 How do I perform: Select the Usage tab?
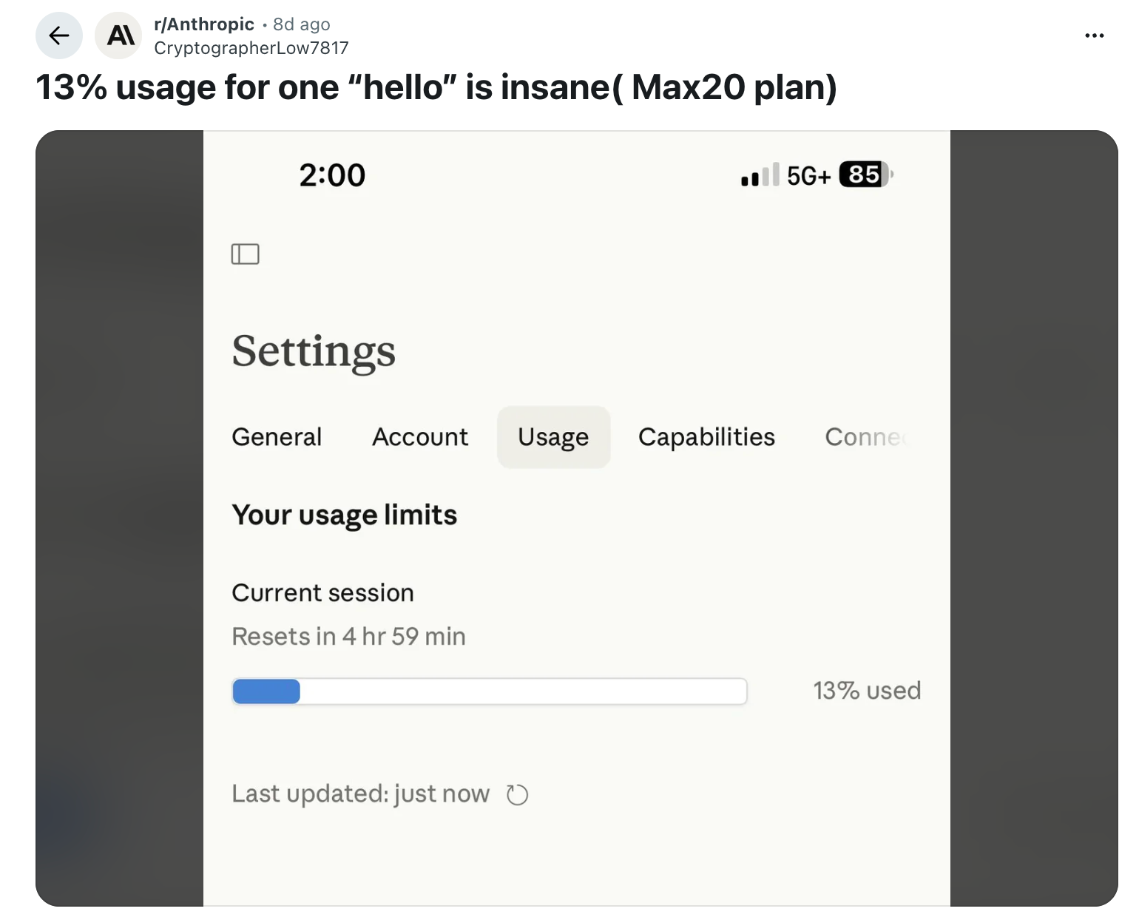(553, 437)
